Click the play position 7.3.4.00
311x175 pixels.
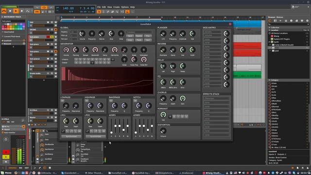coord(87,8)
